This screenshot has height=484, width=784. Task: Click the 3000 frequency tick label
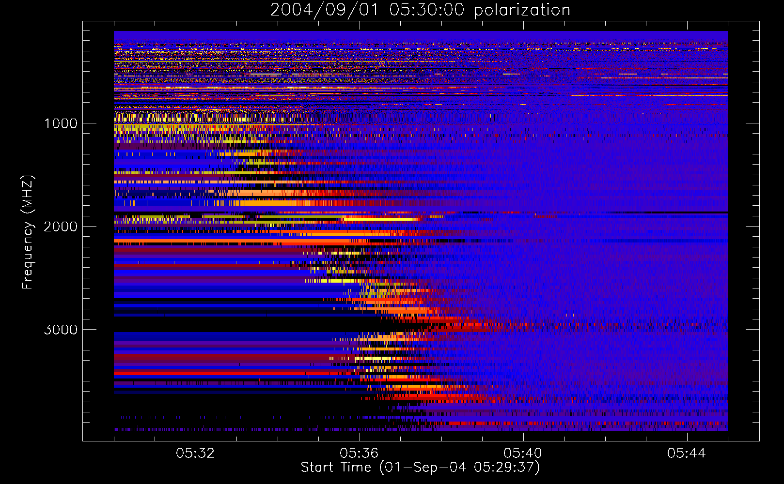61,330
